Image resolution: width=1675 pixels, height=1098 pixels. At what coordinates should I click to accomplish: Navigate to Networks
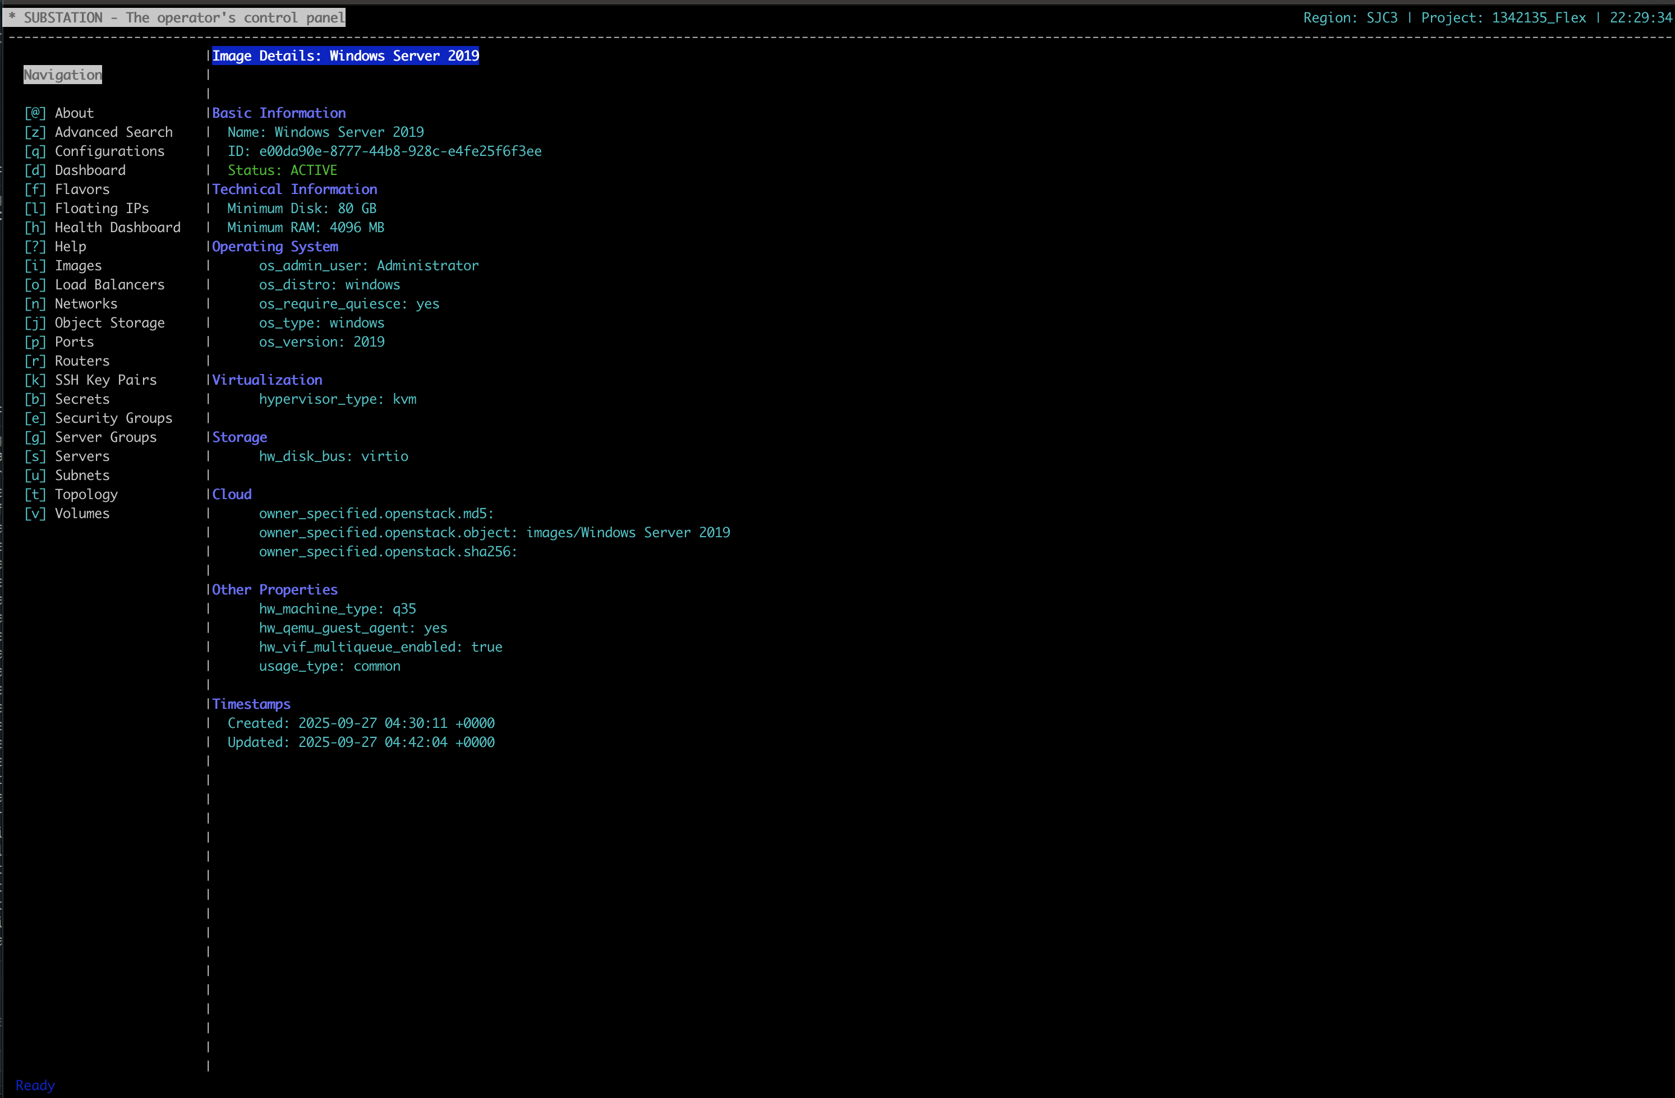[86, 304]
